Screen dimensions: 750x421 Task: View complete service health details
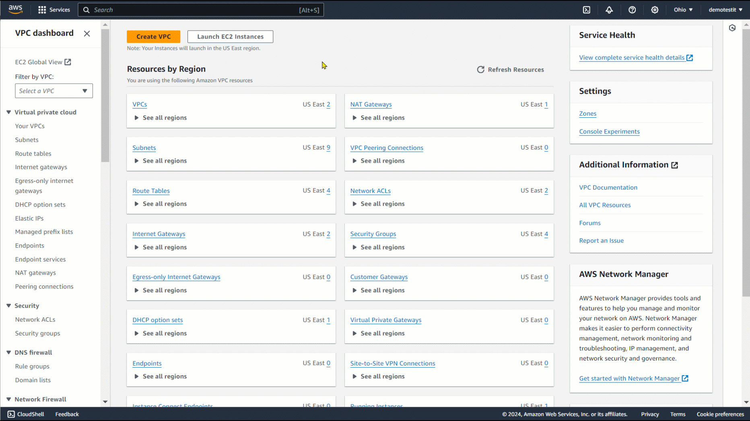(x=636, y=57)
